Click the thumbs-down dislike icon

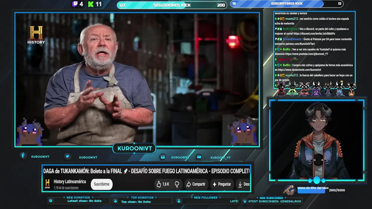[177, 184]
